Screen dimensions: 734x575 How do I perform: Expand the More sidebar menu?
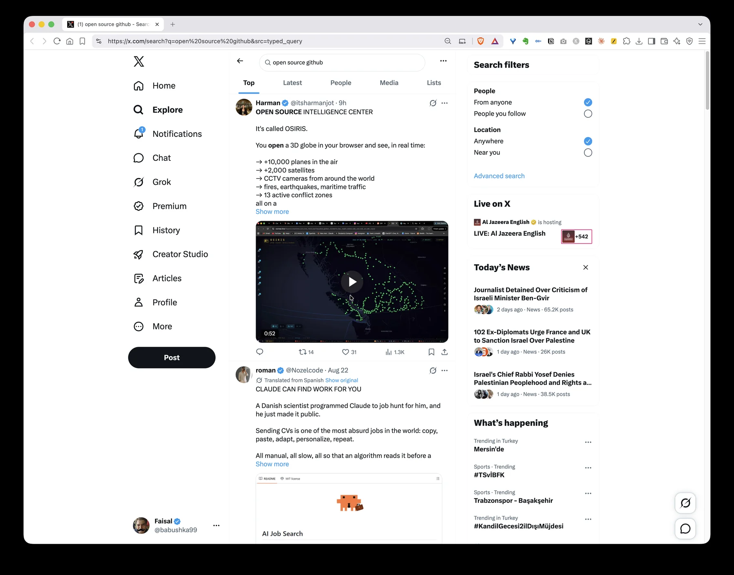tap(153, 326)
